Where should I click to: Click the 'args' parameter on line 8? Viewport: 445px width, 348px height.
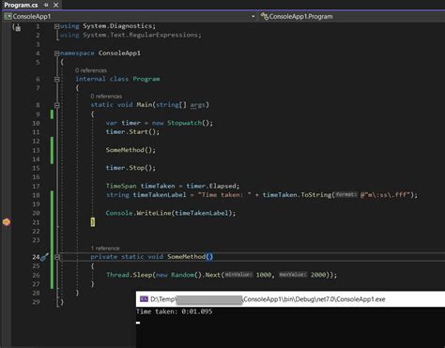(x=198, y=105)
